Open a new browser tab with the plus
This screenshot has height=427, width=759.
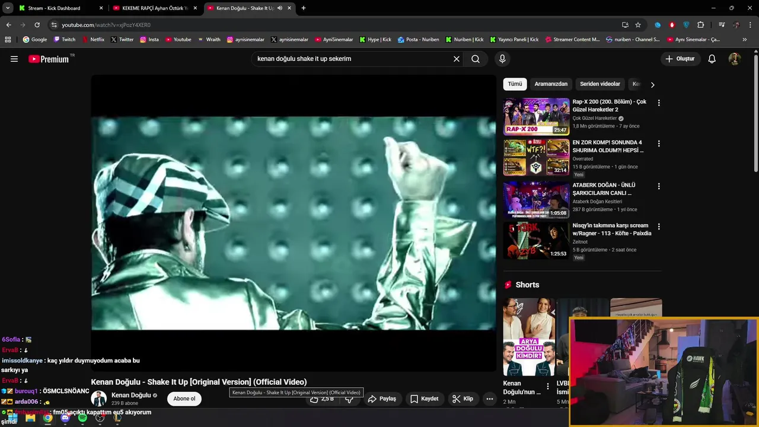(304, 8)
